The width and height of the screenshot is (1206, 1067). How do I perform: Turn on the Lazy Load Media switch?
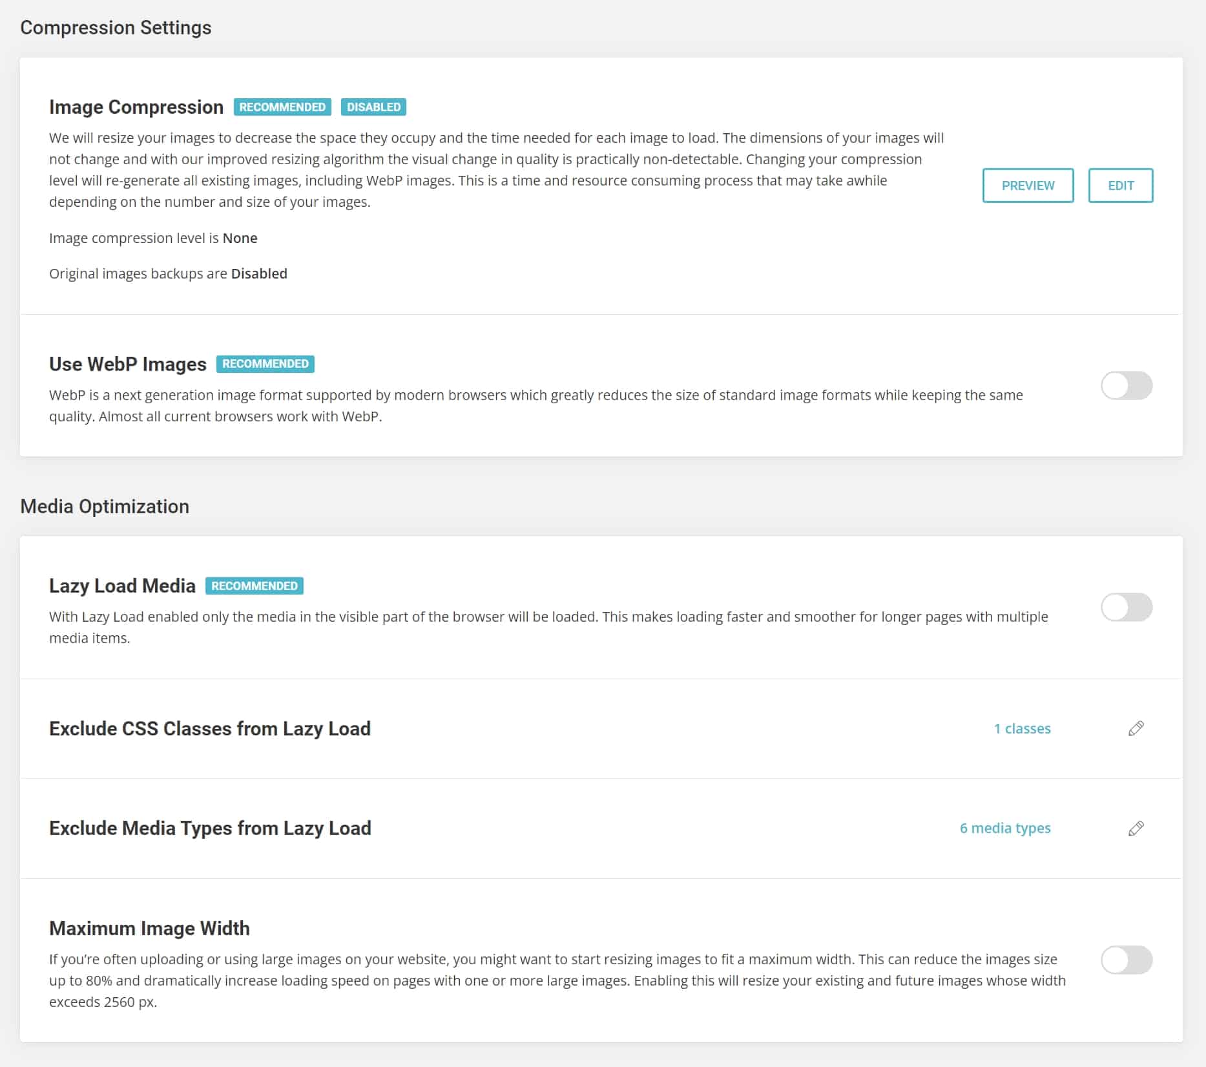1127,607
